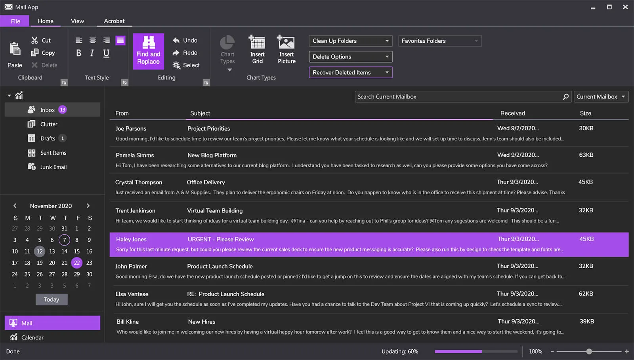634x360 pixels.
Task: Switch to the Acrobat ribbon tab
Action: (x=114, y=21)
